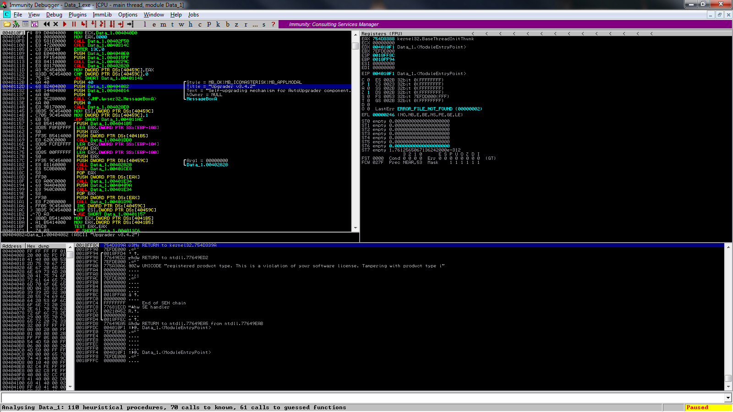Click the Step over toolbar icon
The height and width of the screenshot is (412, 733).
[x=93, y=24]
